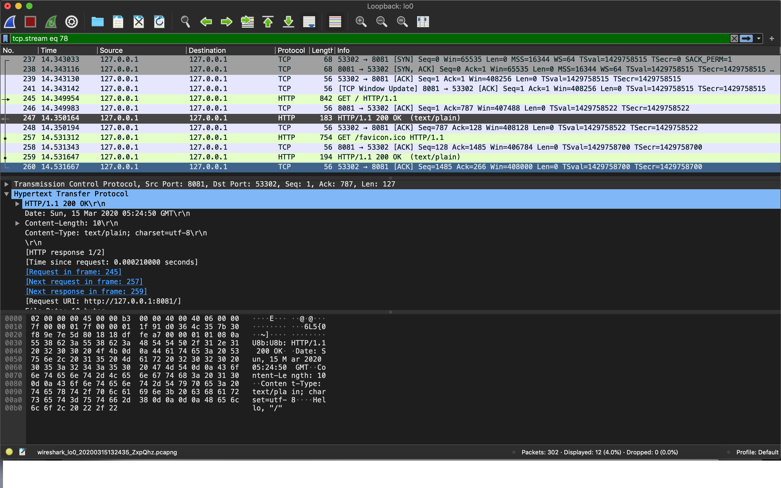Sort packets by the Info column

pos(557,50)
